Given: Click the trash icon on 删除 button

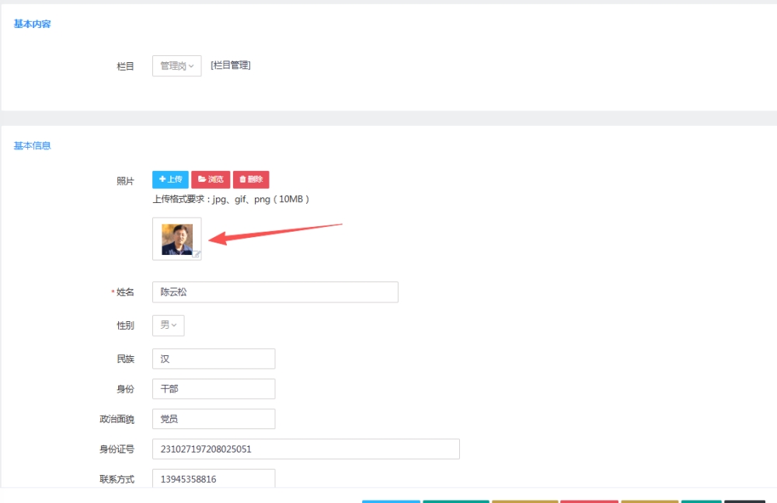Looking at the screenshot, I should [x=242, y=180].
